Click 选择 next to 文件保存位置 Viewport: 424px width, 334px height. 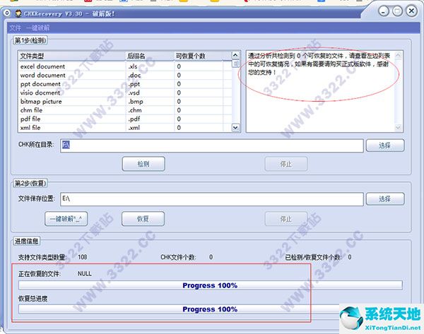click(x=385, y=199)
